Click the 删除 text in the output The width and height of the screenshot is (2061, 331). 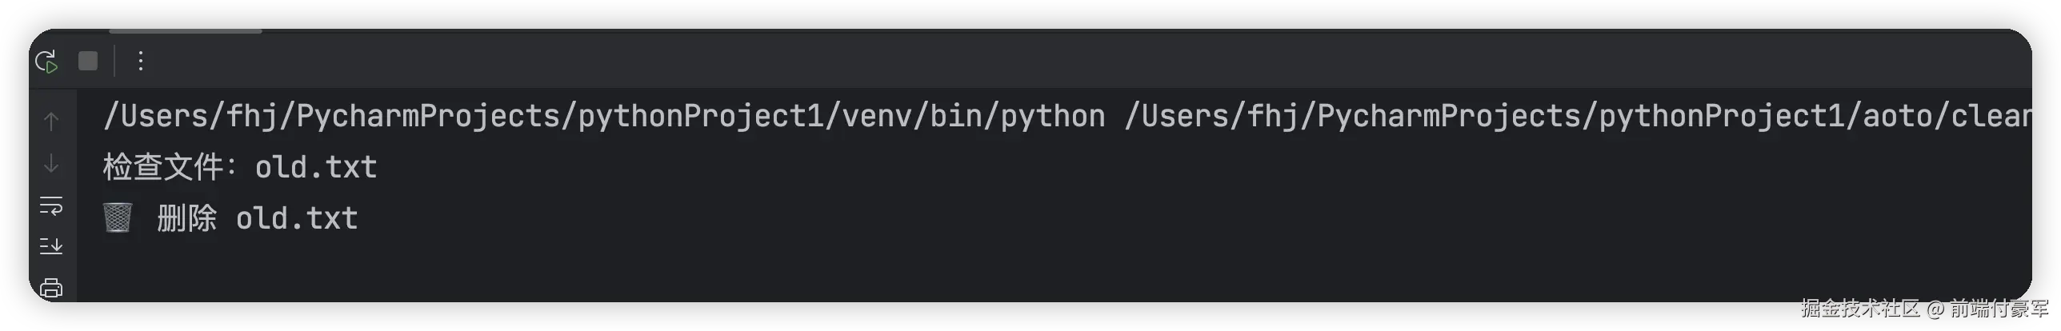(x=186, y=218)
